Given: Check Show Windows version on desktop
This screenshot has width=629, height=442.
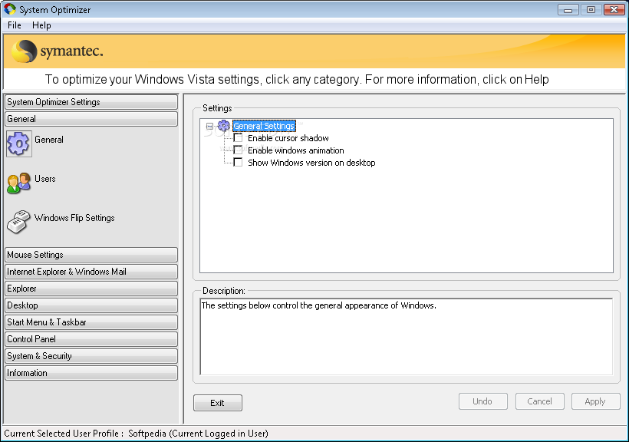Looking at the screenshot, I should pos(238,162).
